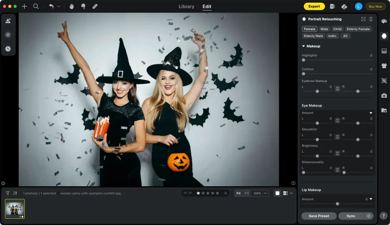Select the Male portrait category

click(x=324, y=29)
